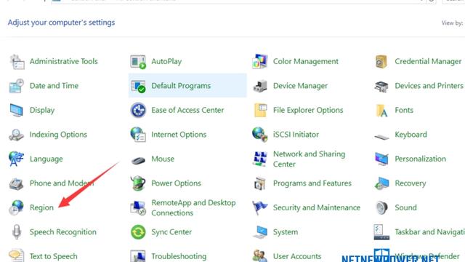Click the Display link

click(42, 110)
